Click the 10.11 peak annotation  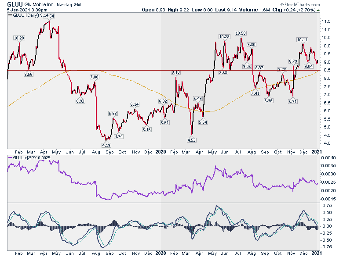pos(302,40)
